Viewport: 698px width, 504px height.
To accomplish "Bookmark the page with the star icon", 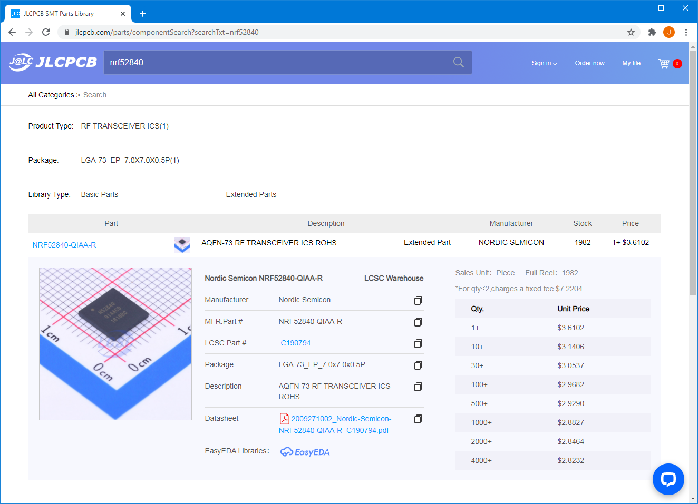I will point(631,32).
